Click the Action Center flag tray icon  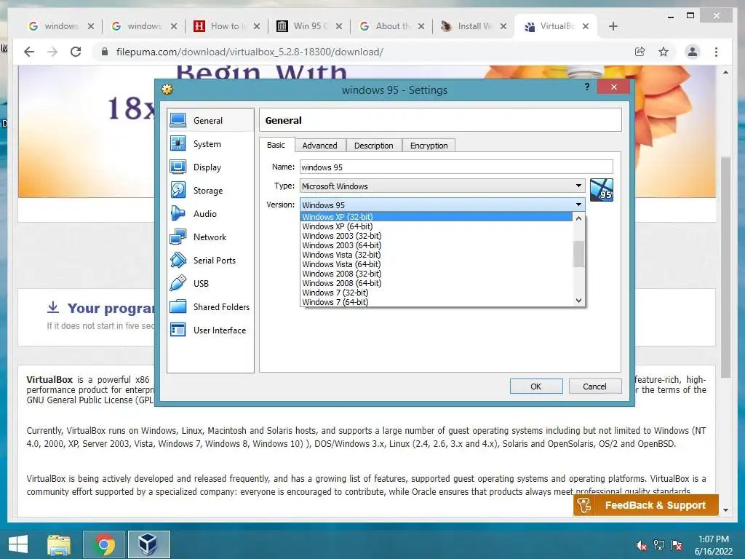(677, 545)
